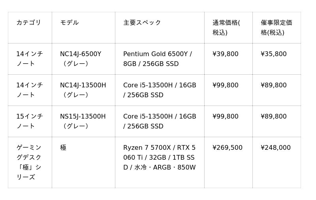Click the ¥35,800 event price
316x200 pixels.
274,54
